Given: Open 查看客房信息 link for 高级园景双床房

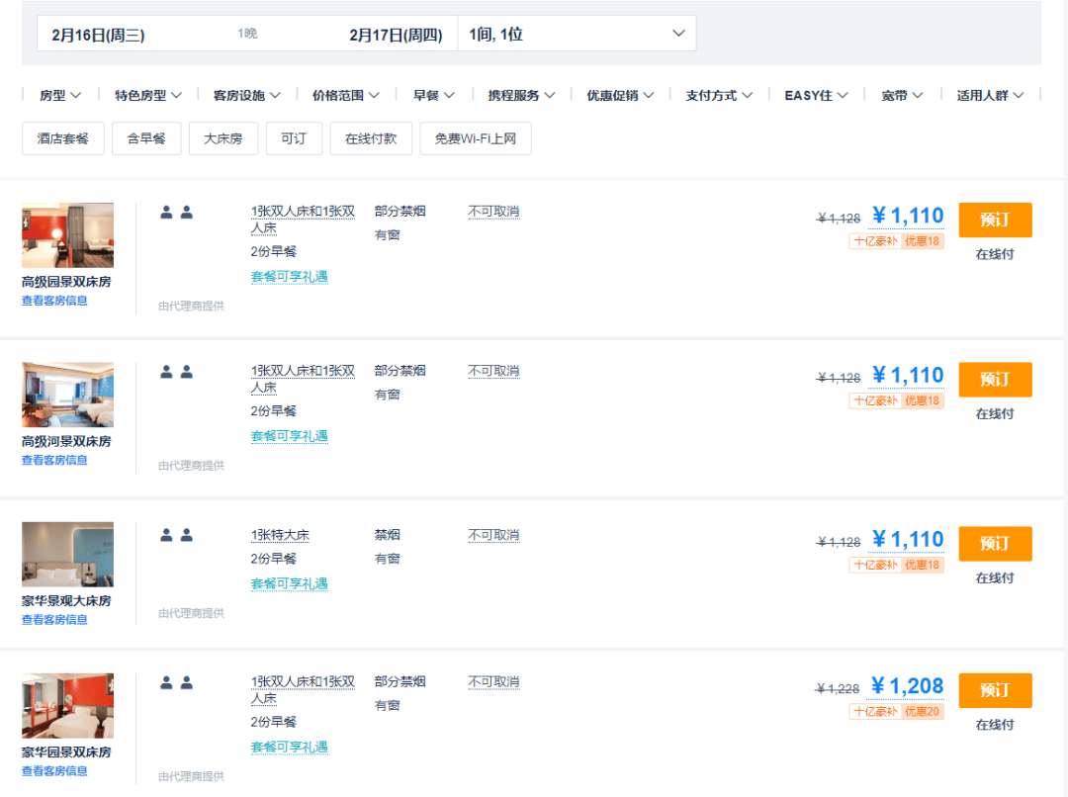Looking at the screenshot, I should coord(54,301).
